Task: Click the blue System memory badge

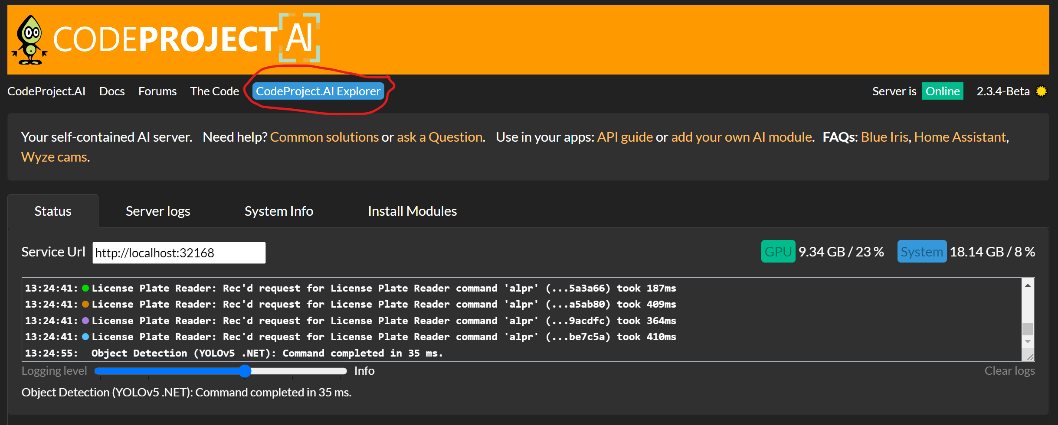Action: (922, 251)
